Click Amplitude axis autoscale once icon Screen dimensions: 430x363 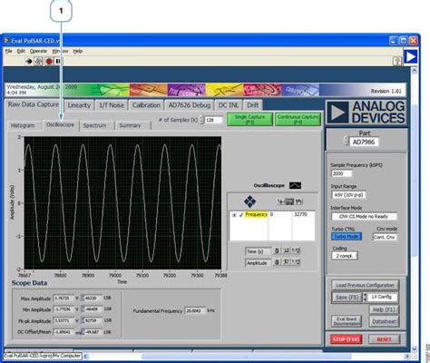286,262
